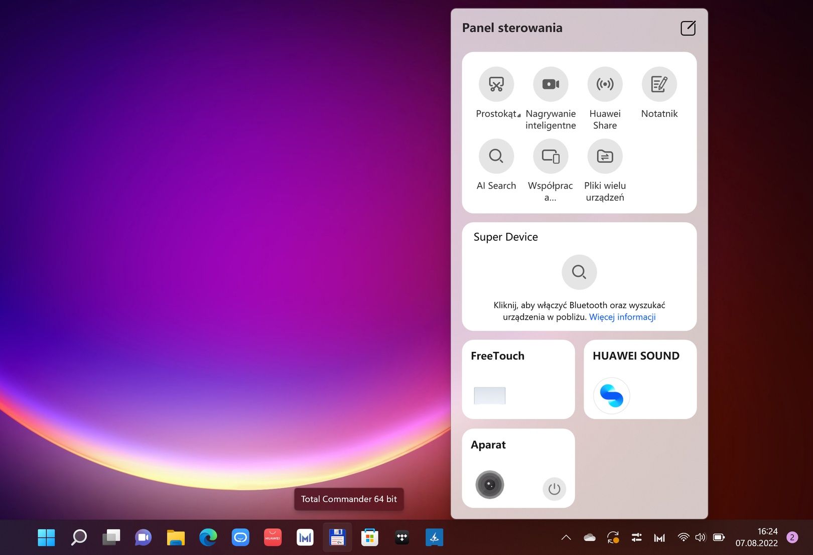The width and height of the screenshot is (813, 555).
Task: Open Pliki wielu urządzeń
Action: click(605, 156)
